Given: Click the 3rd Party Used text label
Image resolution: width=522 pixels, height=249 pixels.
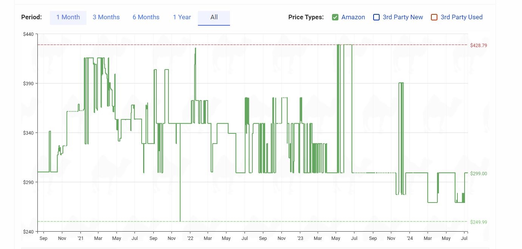Looking at the screenshot, I should 462,17.
